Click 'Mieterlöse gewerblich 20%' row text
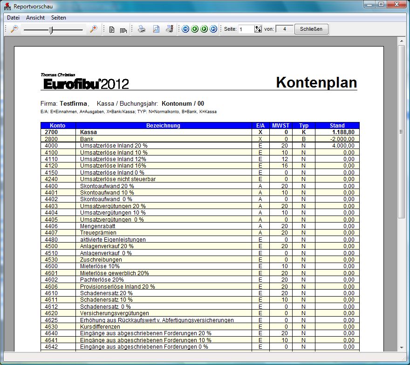The height and width of the screenshot is (365, 410). [115, 273]
